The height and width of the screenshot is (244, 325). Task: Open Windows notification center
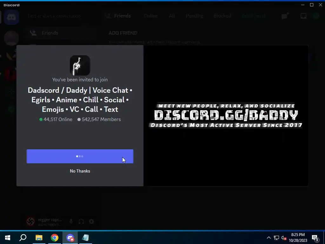pyautogui.click(x=315, y=238)
